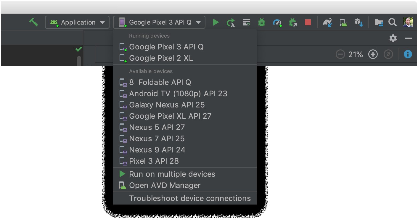Select Nexus 5 API 27 from list

click(157, 127)
